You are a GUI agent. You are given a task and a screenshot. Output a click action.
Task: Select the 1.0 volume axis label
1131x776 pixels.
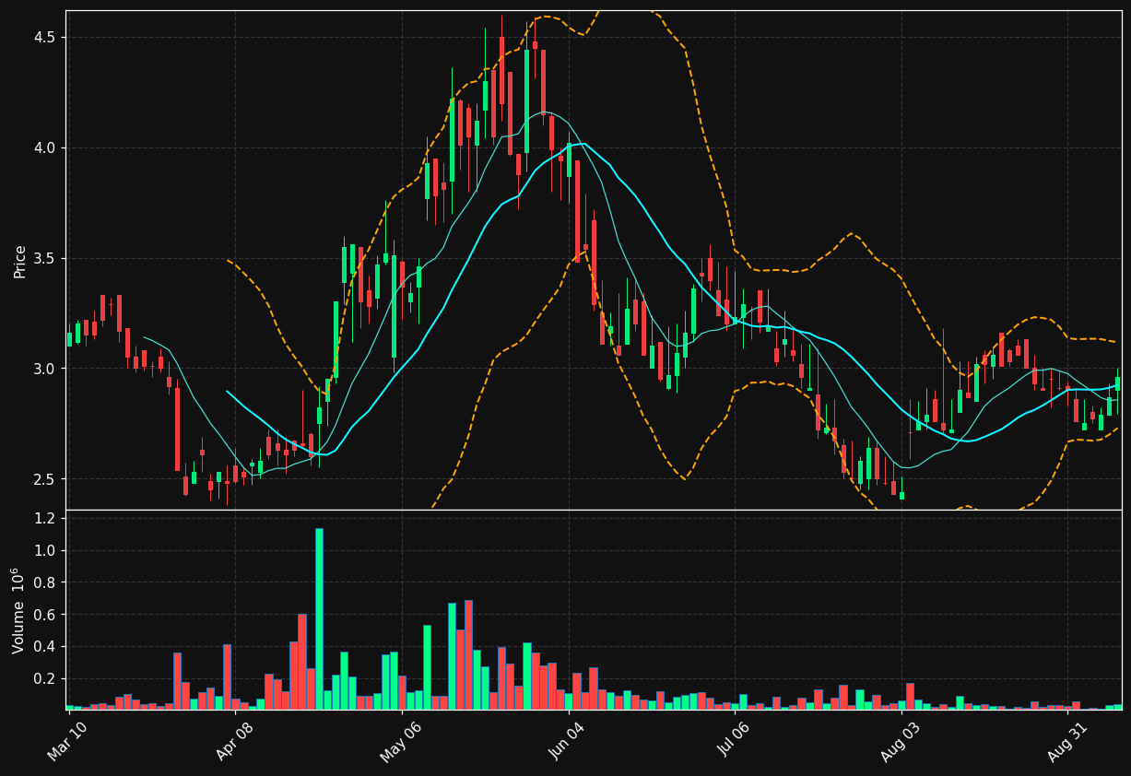pyautogui.click(x=44, y=551)
